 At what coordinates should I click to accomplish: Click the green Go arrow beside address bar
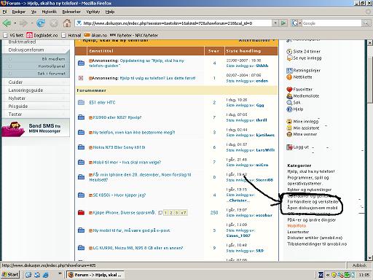[x=283, y=23]
